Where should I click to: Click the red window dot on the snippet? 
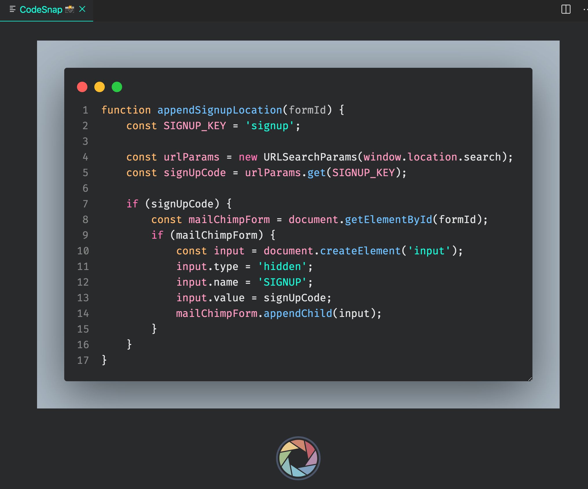coord(82,87)
